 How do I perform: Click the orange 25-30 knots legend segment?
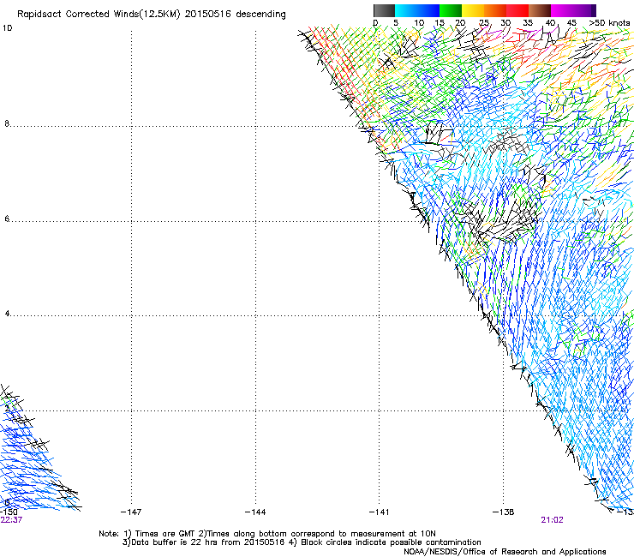coord(495,10)
